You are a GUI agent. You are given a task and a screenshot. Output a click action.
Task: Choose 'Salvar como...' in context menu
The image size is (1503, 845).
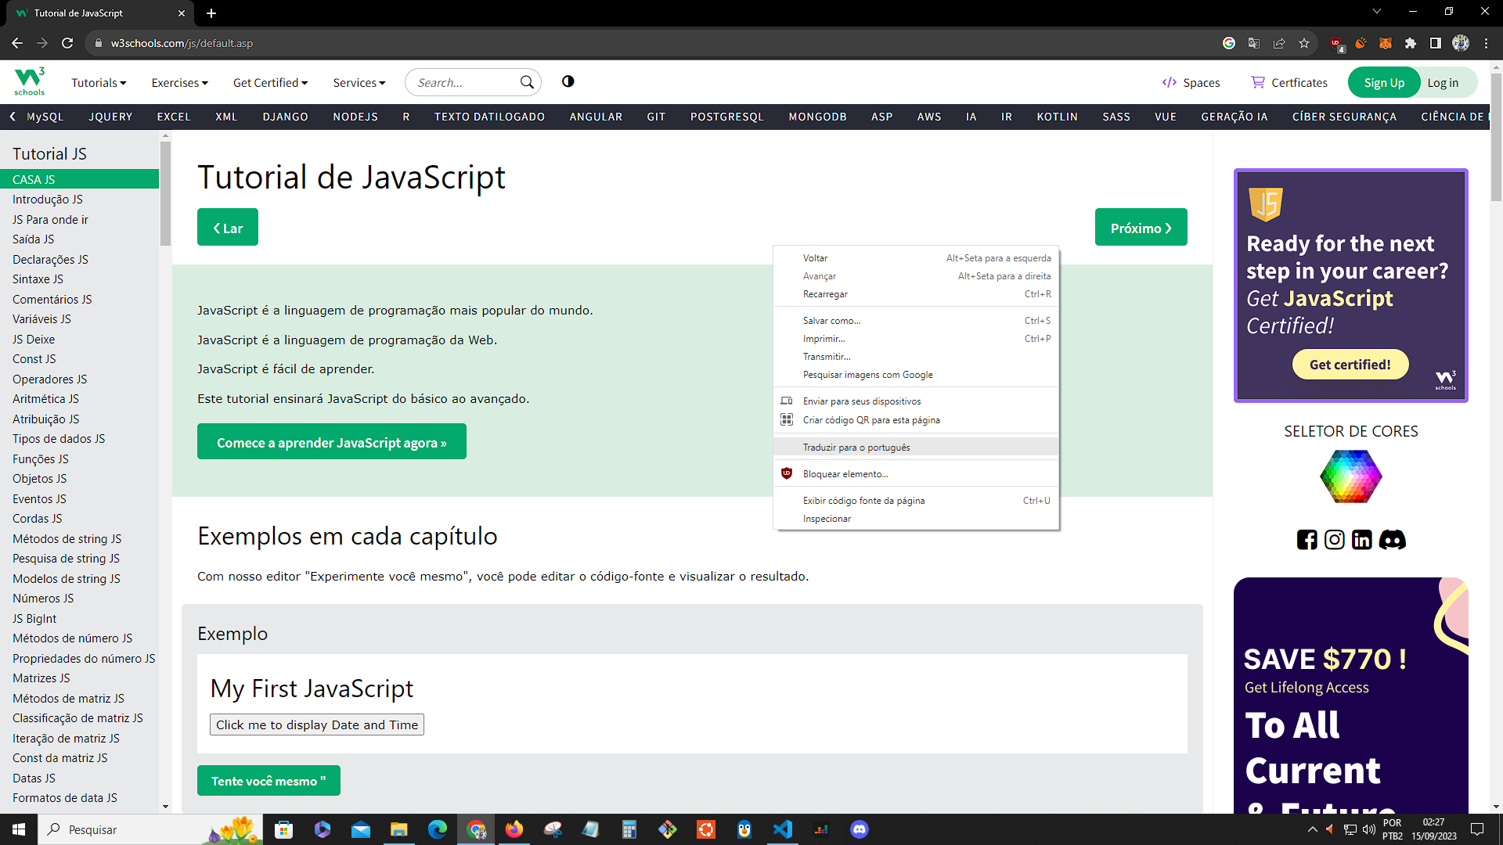(916, 321)
